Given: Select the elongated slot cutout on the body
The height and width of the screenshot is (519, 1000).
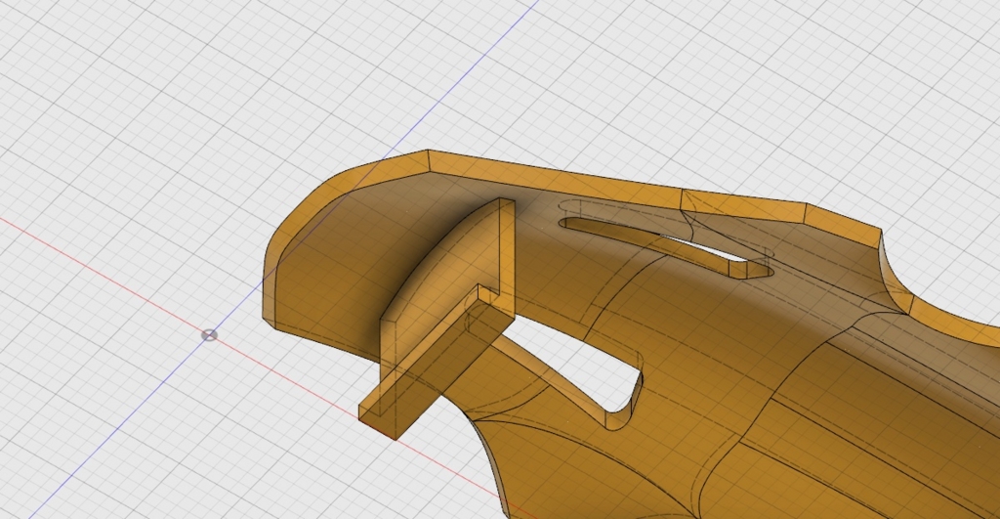Looking at the screenshot, I should tap(666, 247).
